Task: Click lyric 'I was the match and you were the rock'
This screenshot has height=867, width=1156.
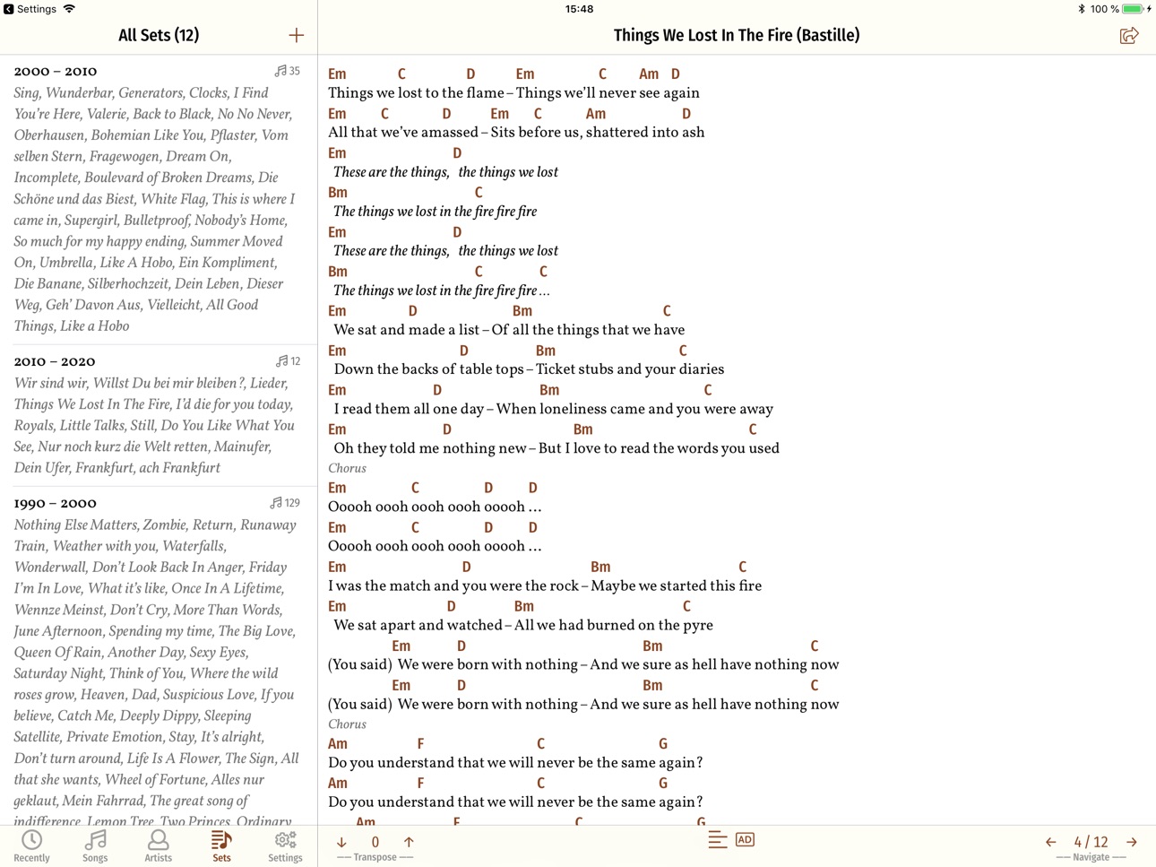Action: pyautogui.click(x=453, y=585)
